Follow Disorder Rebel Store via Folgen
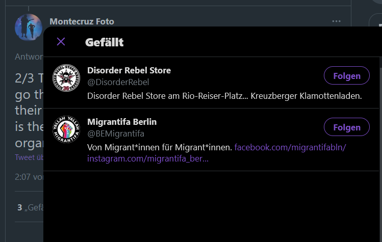The width and height of the screenshot is (382, 242). click(347, 75)
